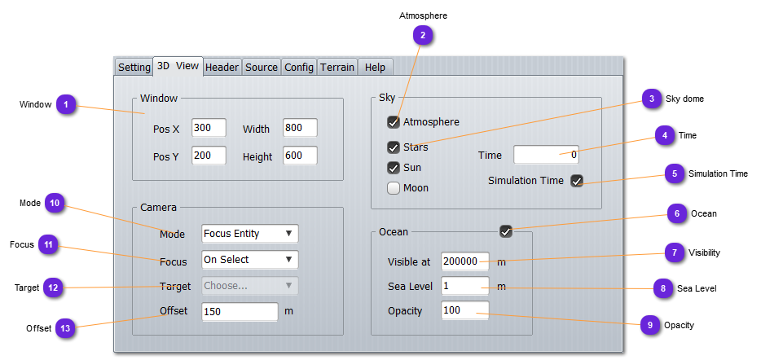The width and height of the screenshot is (761, 360).
Task: Expand the Focus On Select dropdown
Action: coord(249,260)
